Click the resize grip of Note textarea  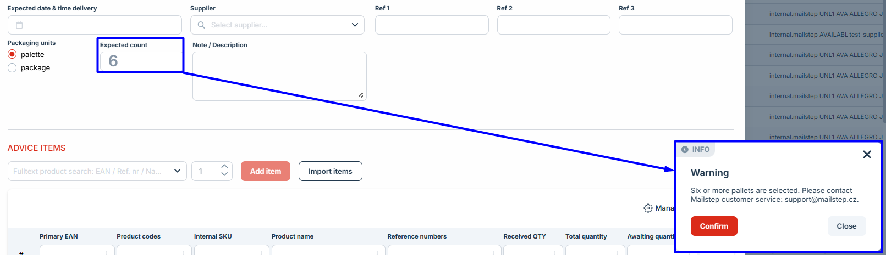[x=361, y=95]
